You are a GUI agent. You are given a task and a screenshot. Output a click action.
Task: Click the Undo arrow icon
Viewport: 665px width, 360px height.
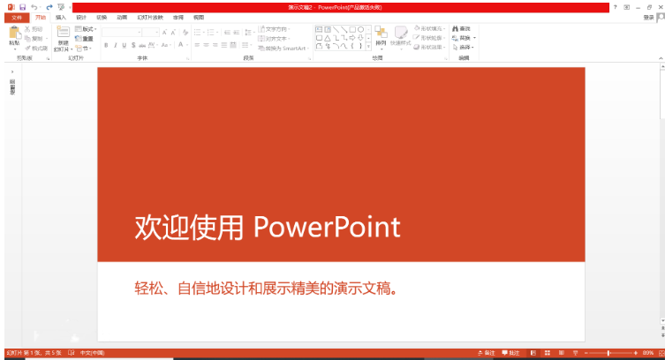(x=34, y=7)
